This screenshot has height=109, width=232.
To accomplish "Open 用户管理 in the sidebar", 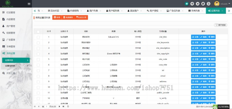I will [11, 26].
